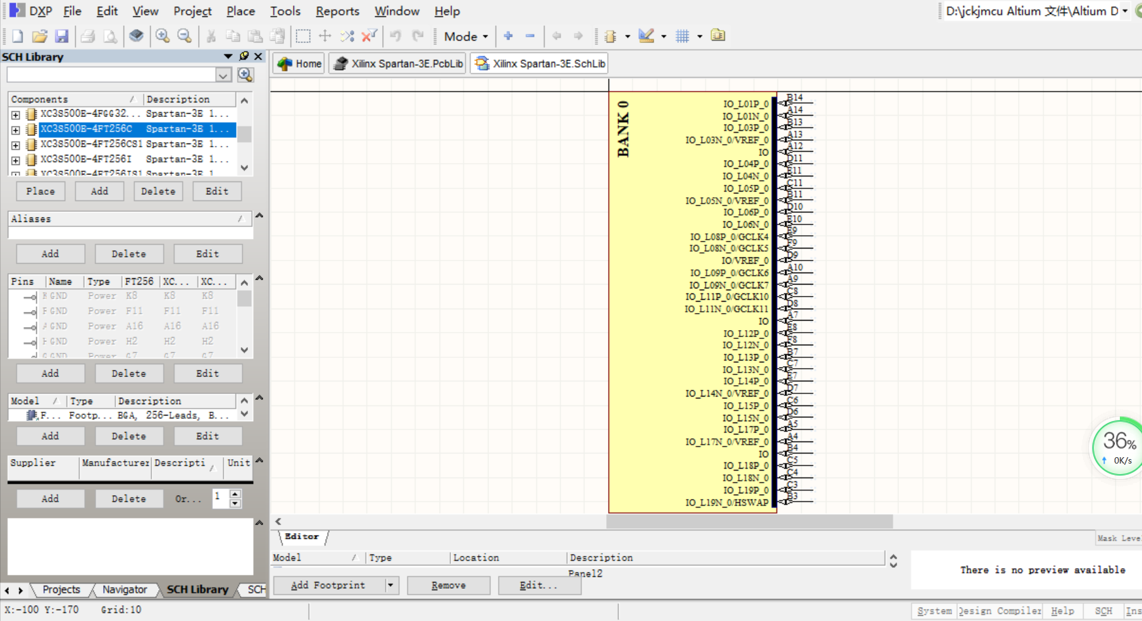Clear current filter icon with red X
This screenshot has height=621, width=1142.
pos(369,36)
